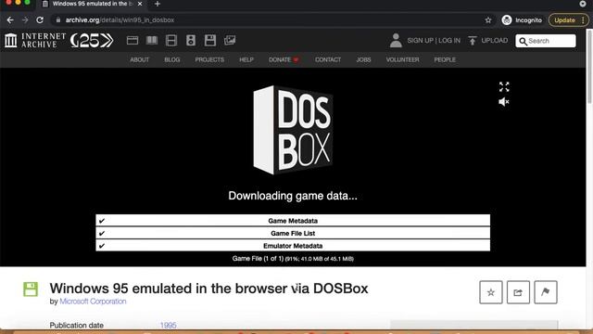Click the UPLOAD link
This screenshot has height=334, width=593.
(494, 41)
